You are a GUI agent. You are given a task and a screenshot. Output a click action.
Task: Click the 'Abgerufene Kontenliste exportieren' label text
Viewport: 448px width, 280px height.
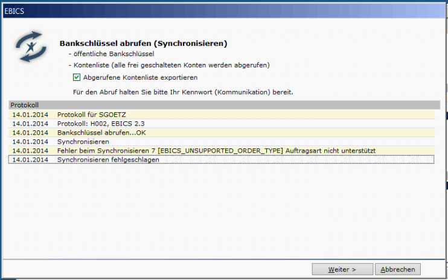pyautogui.click(x=140, y=78)
